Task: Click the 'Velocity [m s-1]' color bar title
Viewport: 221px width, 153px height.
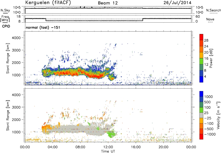Action: click(218, 115)
